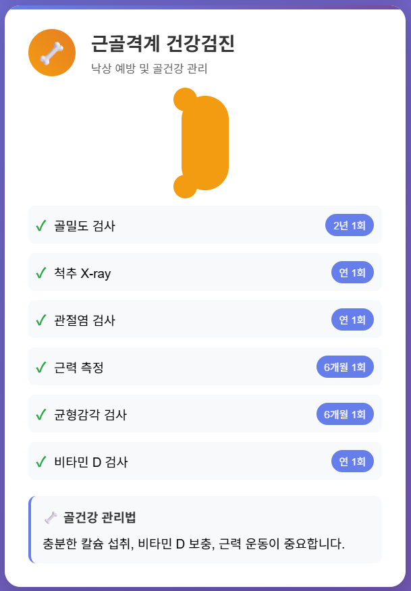Click the 연 1회 badge for 관절염 검사
411x591 pixels.
click(x=352, y=319)
